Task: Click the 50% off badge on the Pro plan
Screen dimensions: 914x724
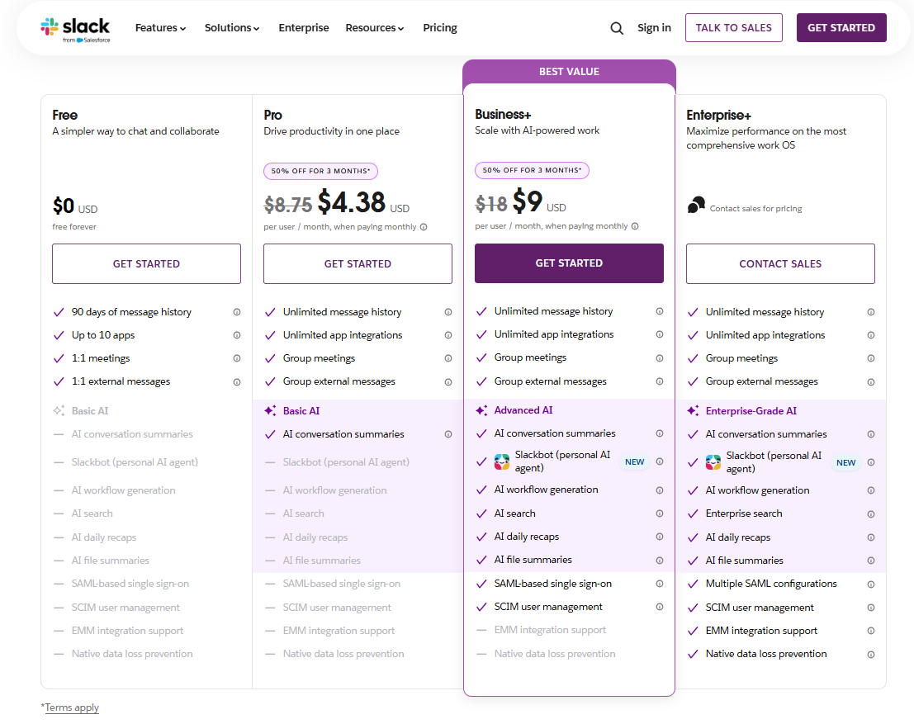Action: pos(320,171)
